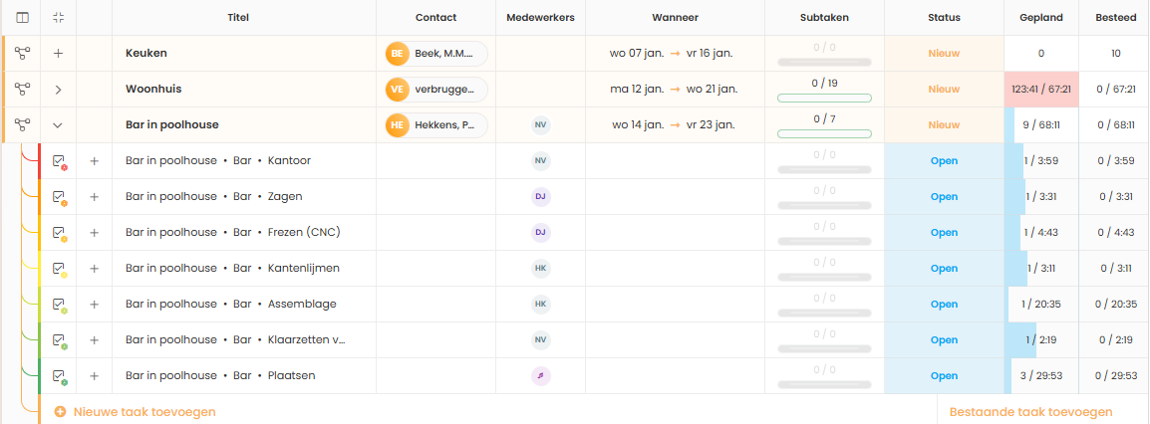Click the NV employee avatar on Kantoor row
1150x424 pixels.
[x=540, y=160]
